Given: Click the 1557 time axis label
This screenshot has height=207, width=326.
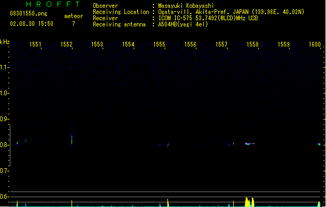Looking at the screenshot, I should pos(221,45).
